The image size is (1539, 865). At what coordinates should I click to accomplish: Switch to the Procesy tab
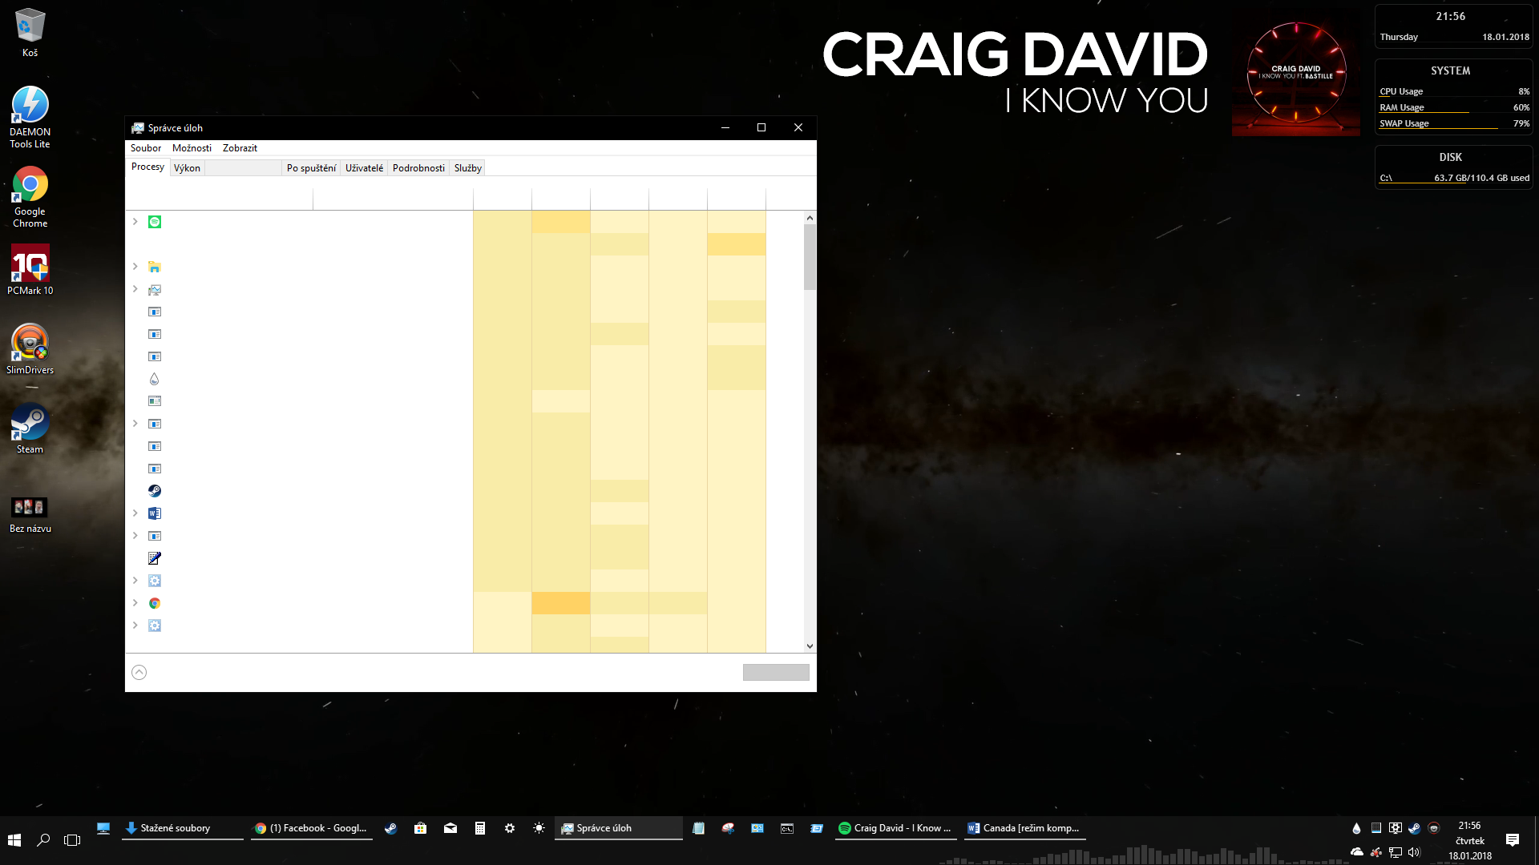pyautogui.click(x=147, y=167)
